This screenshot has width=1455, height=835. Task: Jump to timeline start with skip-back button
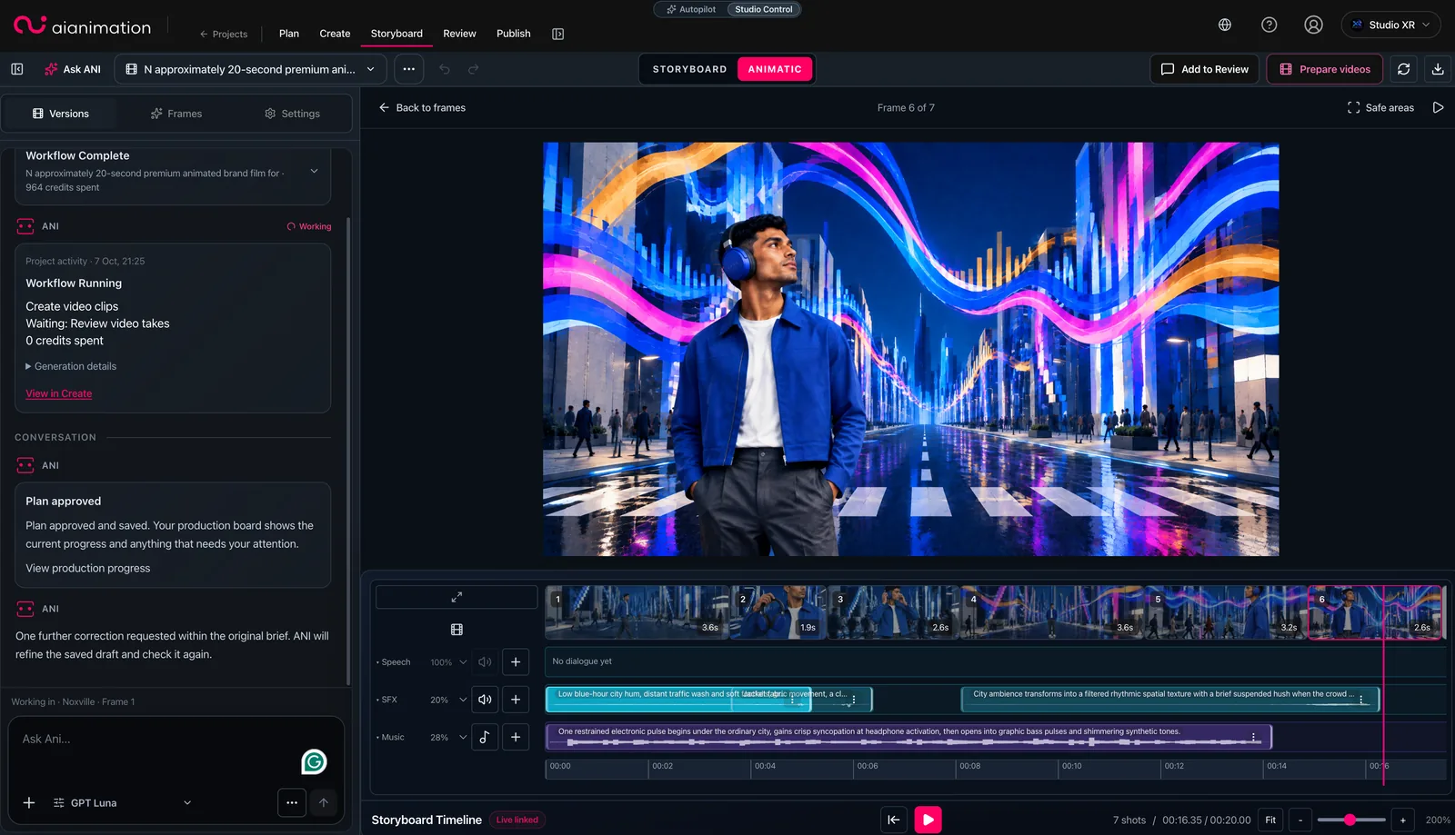pyautogui.click(x=894, y=820)
